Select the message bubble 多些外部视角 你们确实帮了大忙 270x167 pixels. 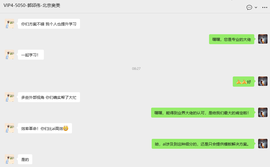[49, 97]
